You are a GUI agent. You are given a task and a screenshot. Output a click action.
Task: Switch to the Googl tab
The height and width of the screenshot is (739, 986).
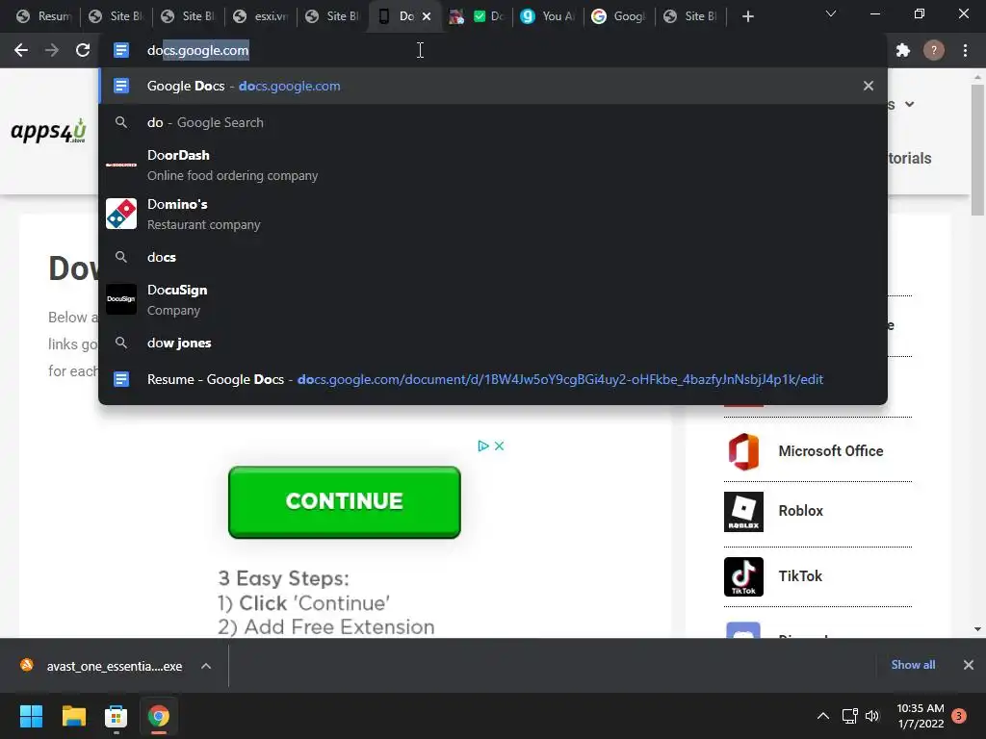coord(619,16)
